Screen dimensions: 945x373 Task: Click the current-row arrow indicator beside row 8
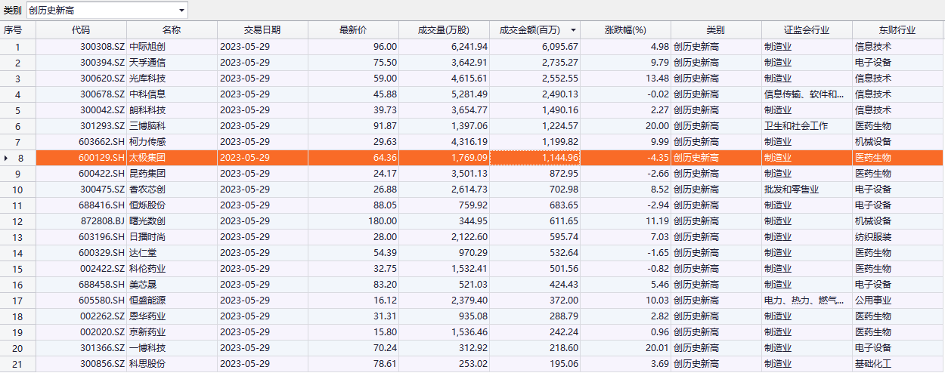pos(8,158)
